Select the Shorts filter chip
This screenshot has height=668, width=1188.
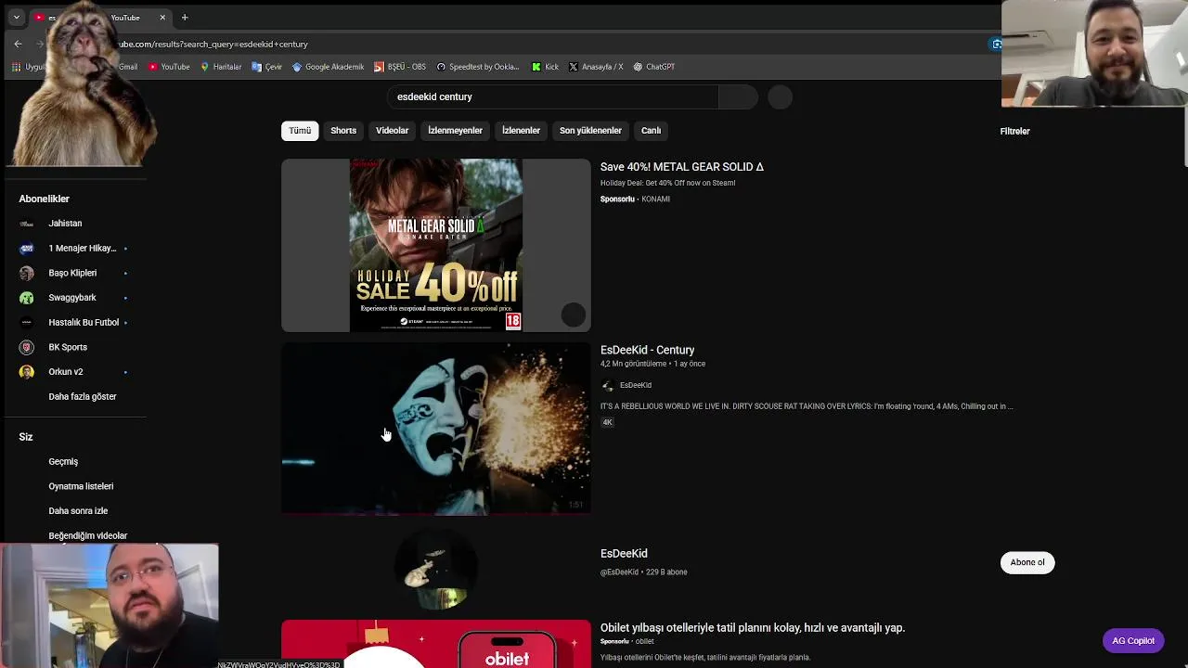pyautogui.click(x=343, y=131)
